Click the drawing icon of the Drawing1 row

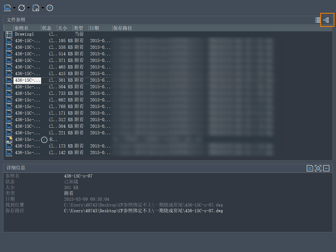click(9, 34)
